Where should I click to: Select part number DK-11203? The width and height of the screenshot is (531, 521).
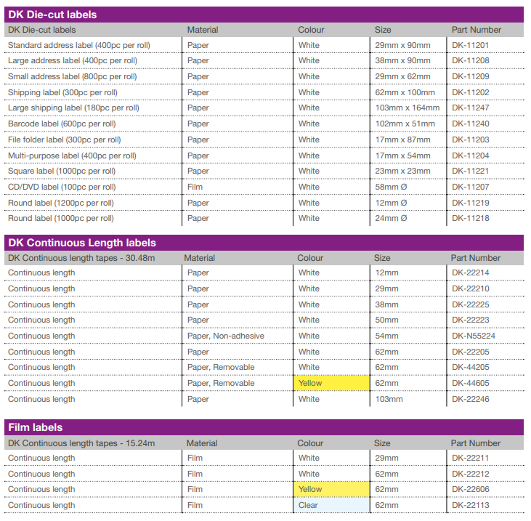click(x=471, y=140)
